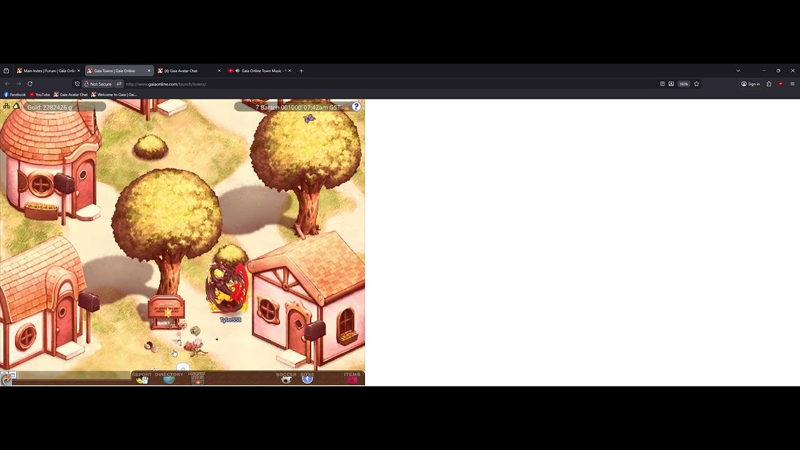This screenshot has height=450, width=800.
Task: Open the Facebook bookmark
Action: [x=15, y=94]
